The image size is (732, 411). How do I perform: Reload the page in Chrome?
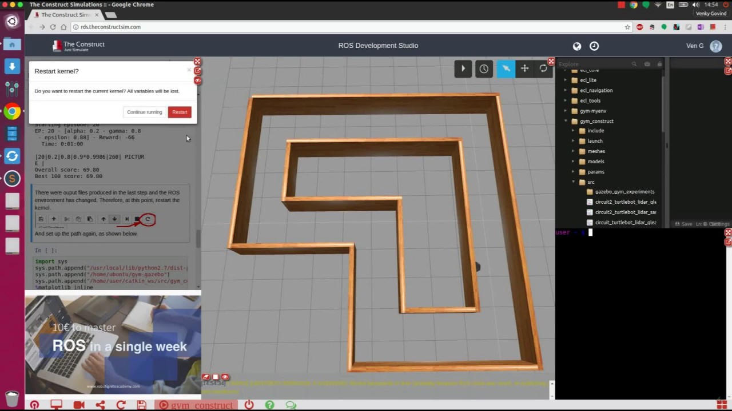(53, 27)
